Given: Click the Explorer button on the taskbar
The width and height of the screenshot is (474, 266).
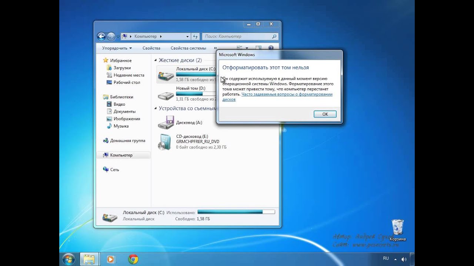Looking at the screenshot, I should point(89,259).
